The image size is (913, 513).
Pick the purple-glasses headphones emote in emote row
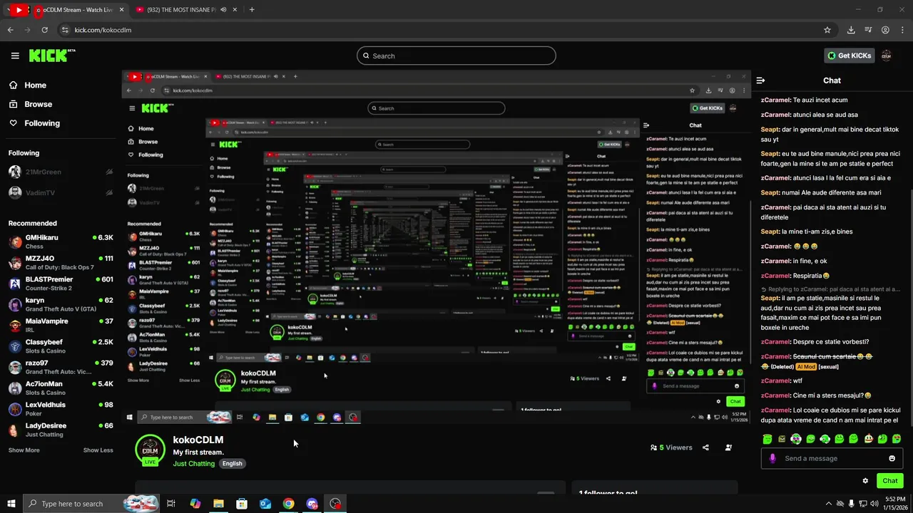click(796, 439)
